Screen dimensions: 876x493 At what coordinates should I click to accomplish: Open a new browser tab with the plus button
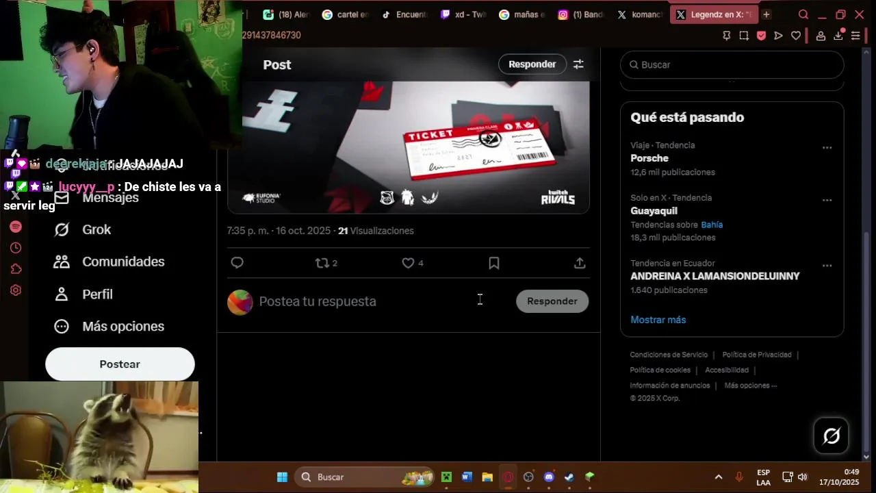[766, 14]
